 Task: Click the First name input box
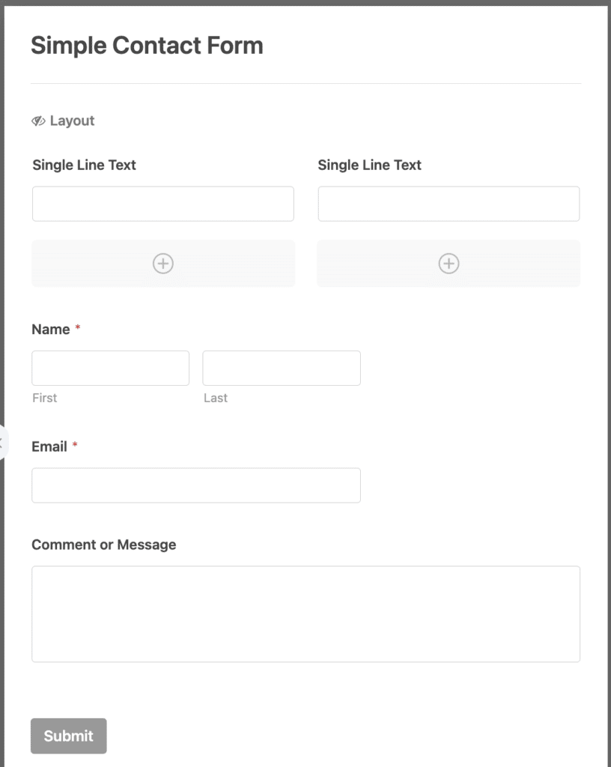pos(110,368)
